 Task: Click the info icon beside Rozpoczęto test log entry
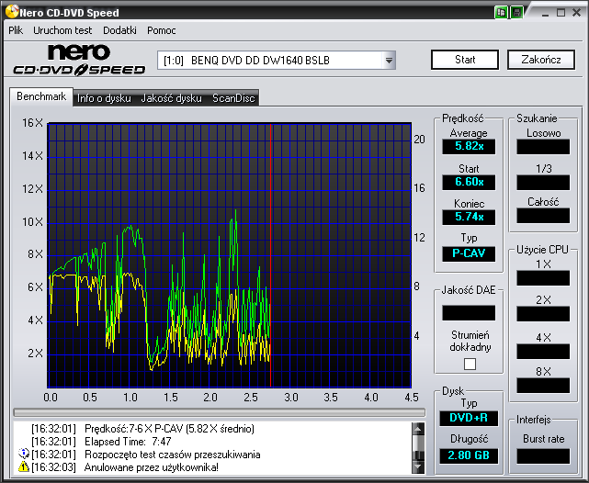[23, 454]
